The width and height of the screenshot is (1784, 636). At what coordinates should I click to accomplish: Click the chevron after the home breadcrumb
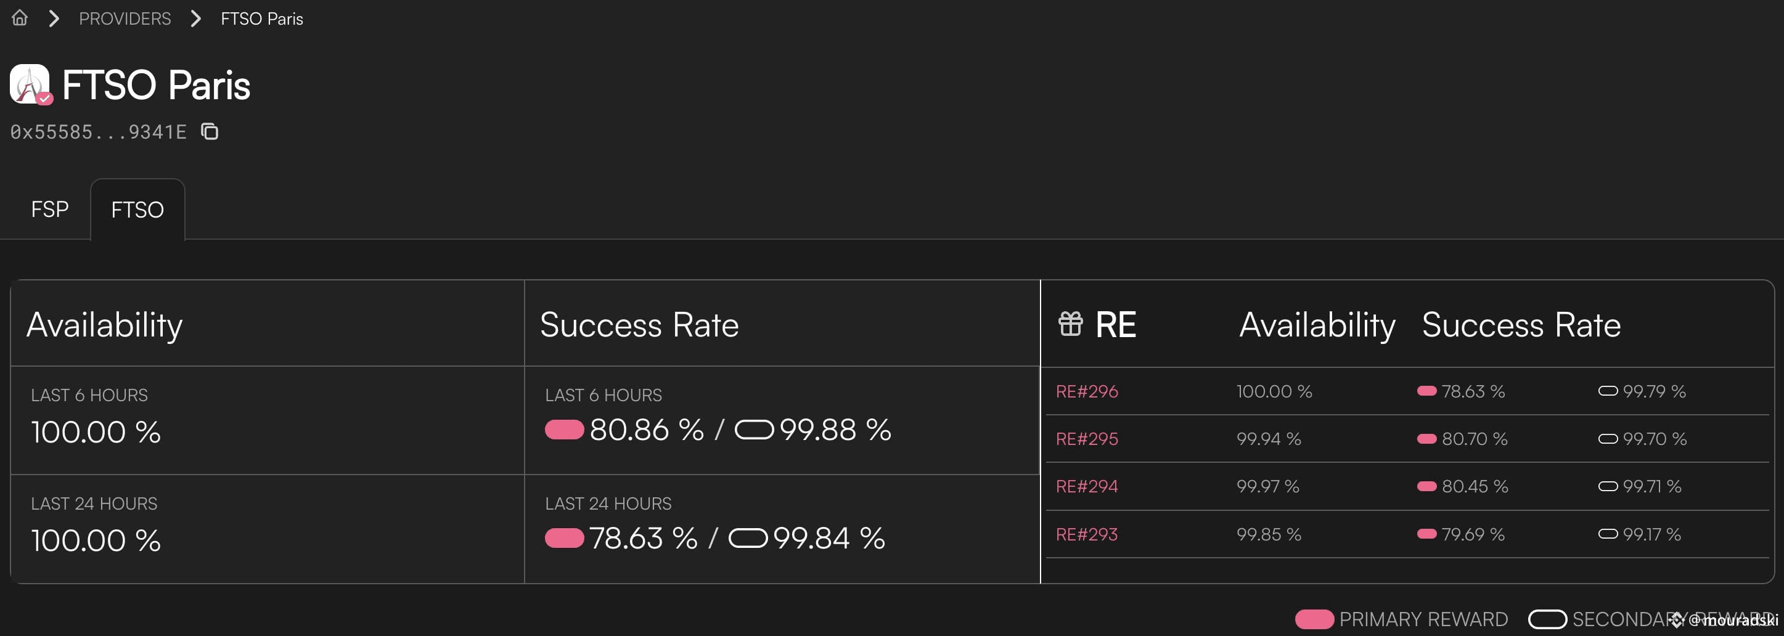point(54,18)
